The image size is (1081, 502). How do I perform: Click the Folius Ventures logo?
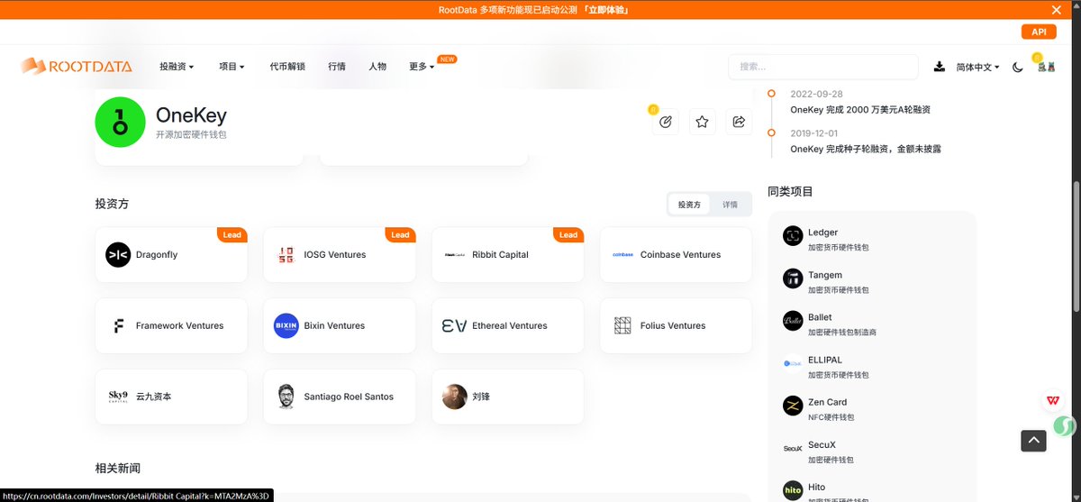[x=622, y=325]
